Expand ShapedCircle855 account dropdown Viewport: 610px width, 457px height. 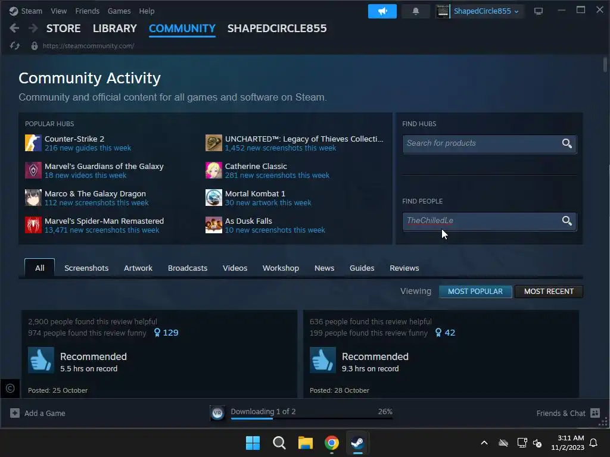516,12
